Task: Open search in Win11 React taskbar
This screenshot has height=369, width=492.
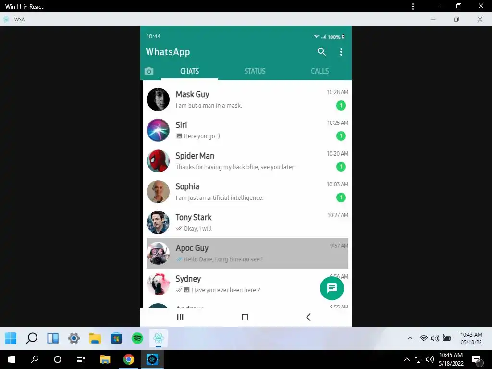Action: click(32, 338)
